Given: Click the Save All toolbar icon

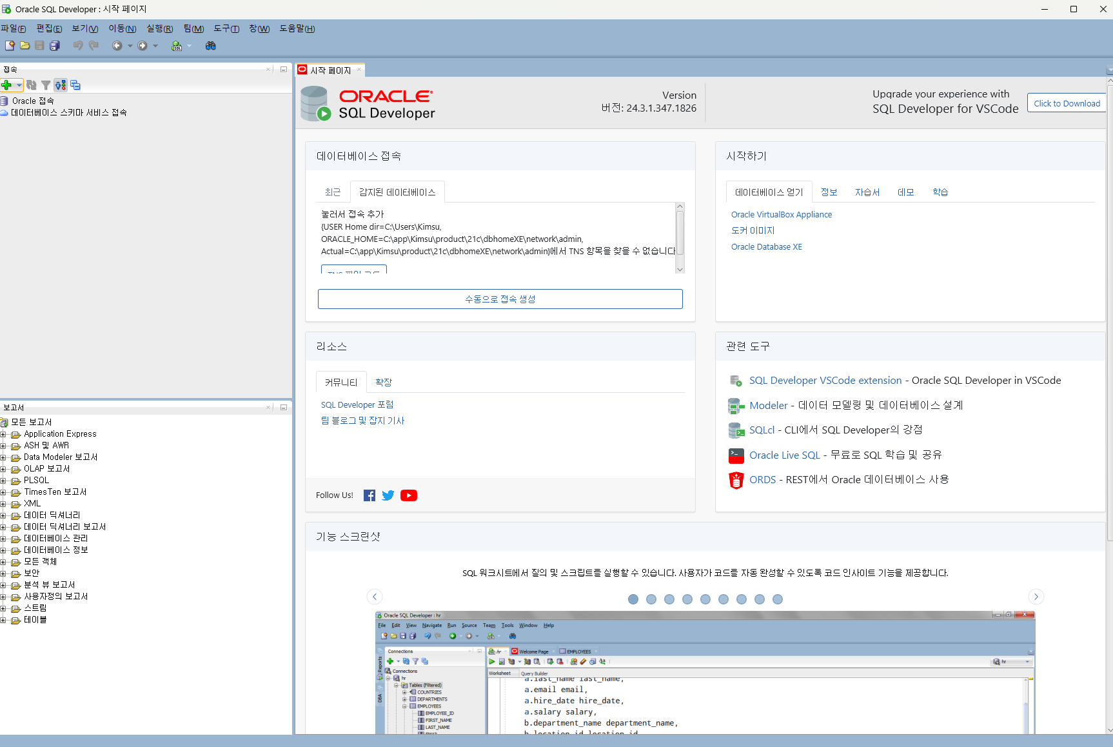Looking at the screenshot, I should click(x=55, y=46).
